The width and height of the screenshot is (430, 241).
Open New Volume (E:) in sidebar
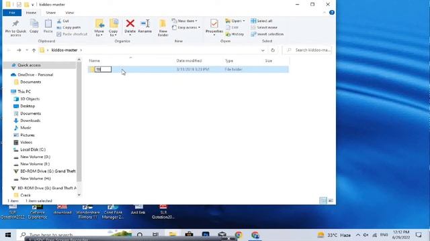35,164
